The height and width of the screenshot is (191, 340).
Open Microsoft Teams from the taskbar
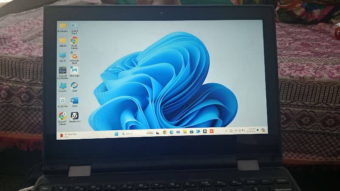pyautogui.click(x=178, y=132)
